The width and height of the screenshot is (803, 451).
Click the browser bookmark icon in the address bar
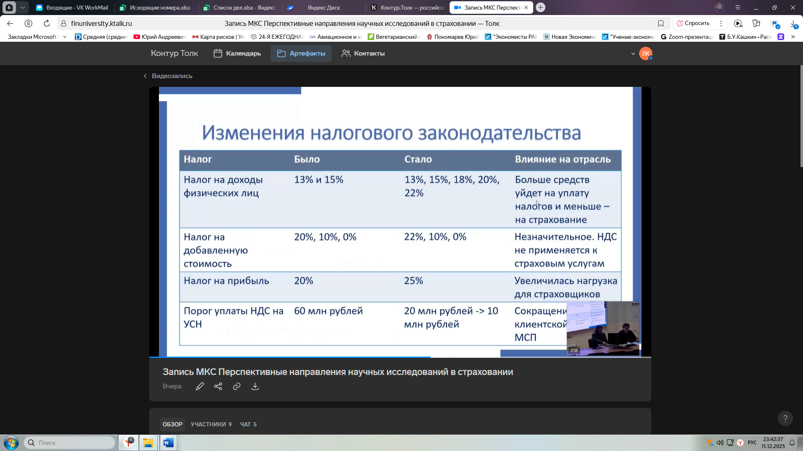(661, 23)
